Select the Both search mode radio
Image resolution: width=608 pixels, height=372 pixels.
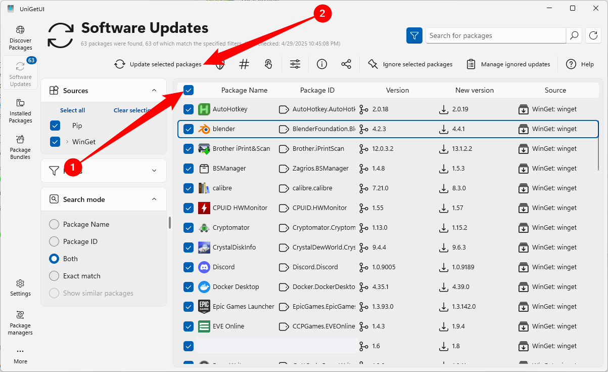point(54,259)
